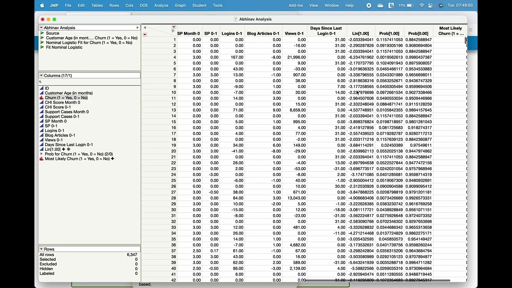Image resolution: width=512 pixels, height=288 pixels.
Task: Open Columns panel red triangle menu
Action: tap(41, 76)
